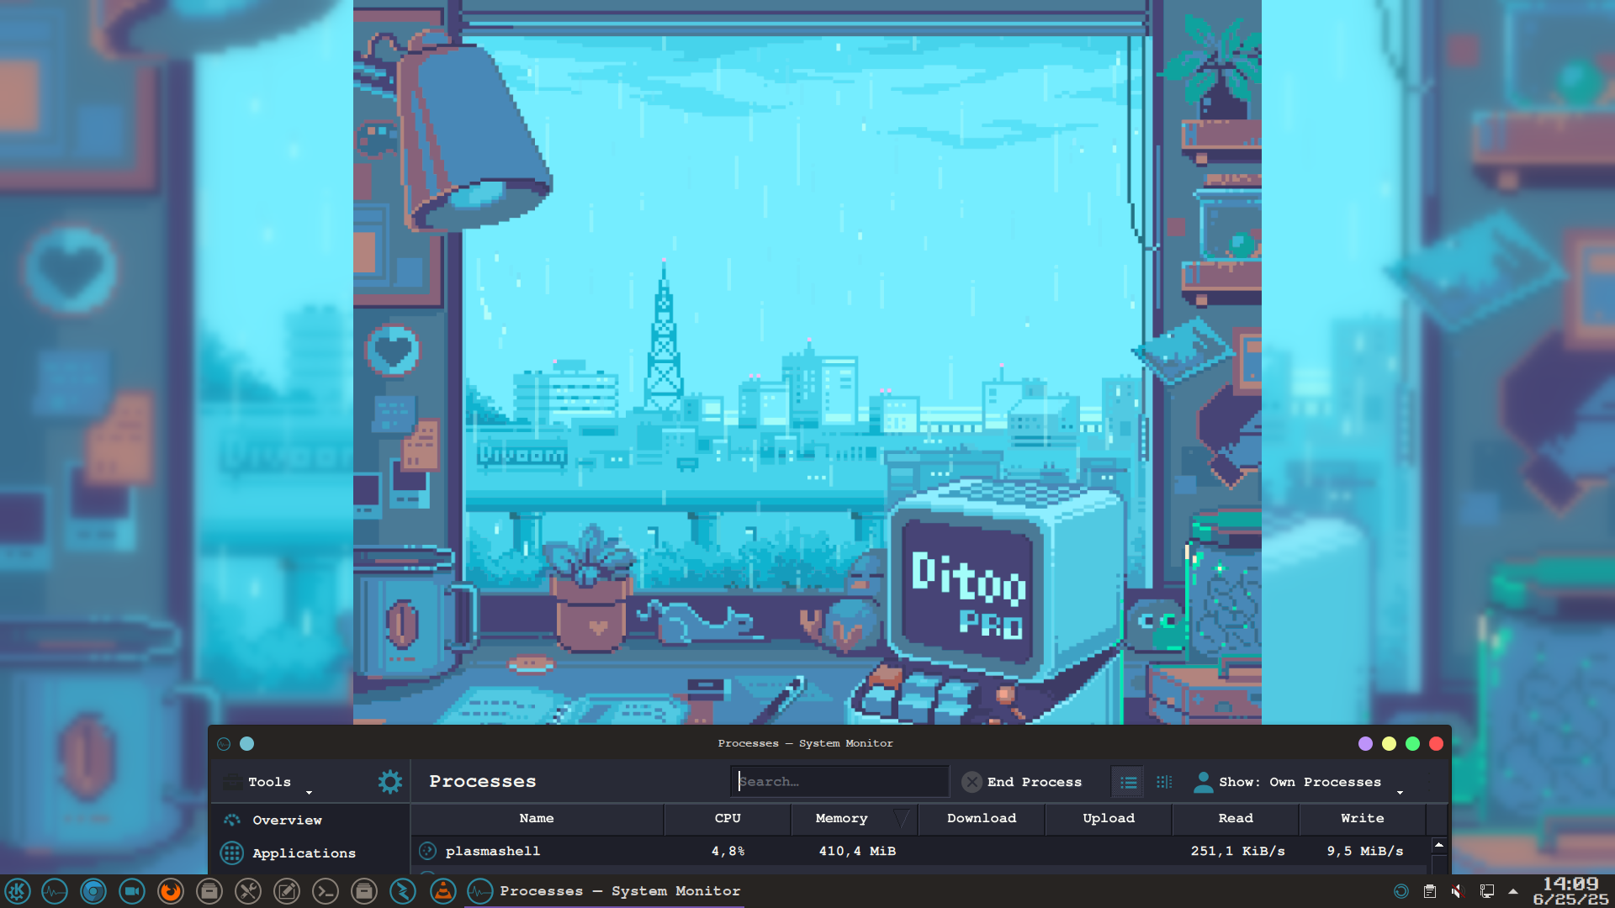
Task: Open the update notifier tray icon
Action: click(x=1401, y=891)
